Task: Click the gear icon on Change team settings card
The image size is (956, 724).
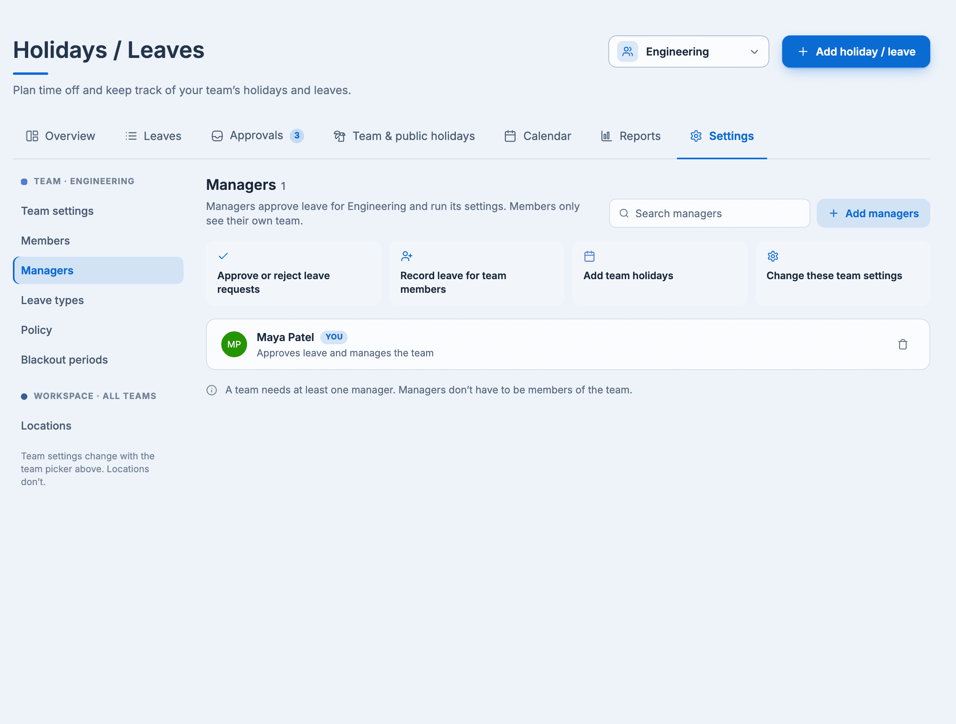Action: point(772,256)
